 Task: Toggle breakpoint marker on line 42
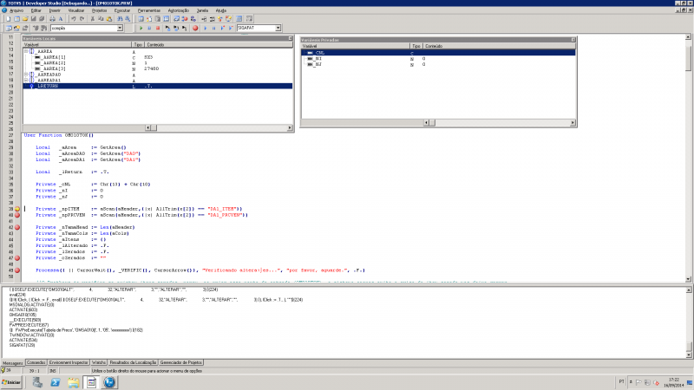point(17,227)
